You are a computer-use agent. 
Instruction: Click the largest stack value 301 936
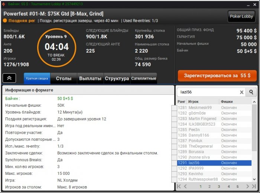pos(144,37)
